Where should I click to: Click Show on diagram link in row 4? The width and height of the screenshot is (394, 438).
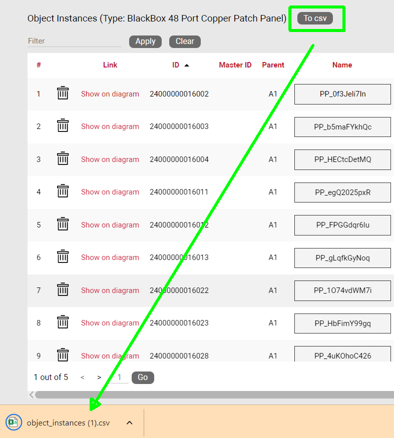[x=110, y=192]
